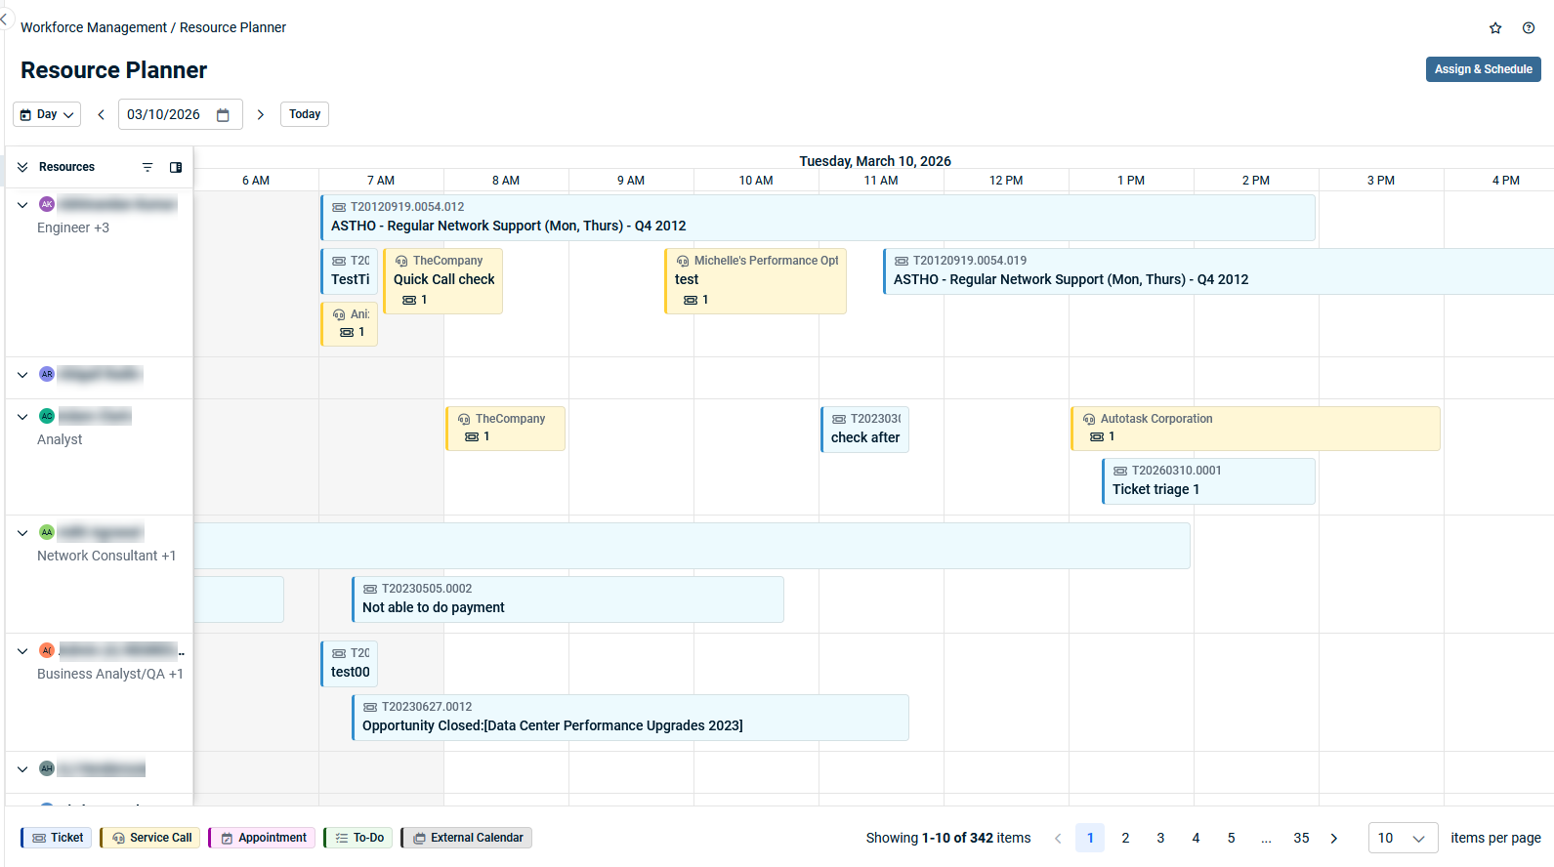The image size is (1554, 867).
Task: Go to previous day arrow
Action: tap(101, 115)
